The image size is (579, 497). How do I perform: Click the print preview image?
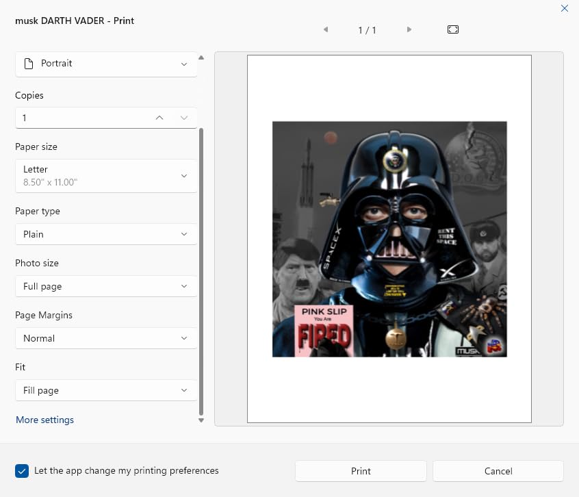(389, 239)
